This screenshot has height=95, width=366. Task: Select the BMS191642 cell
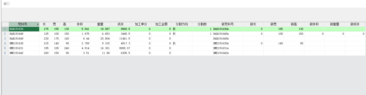tap(24, 53)
